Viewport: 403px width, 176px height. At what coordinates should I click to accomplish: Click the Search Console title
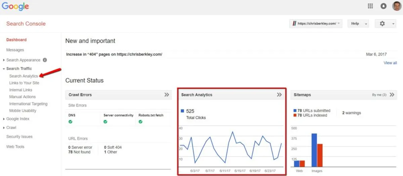click(x=26, y=24)
